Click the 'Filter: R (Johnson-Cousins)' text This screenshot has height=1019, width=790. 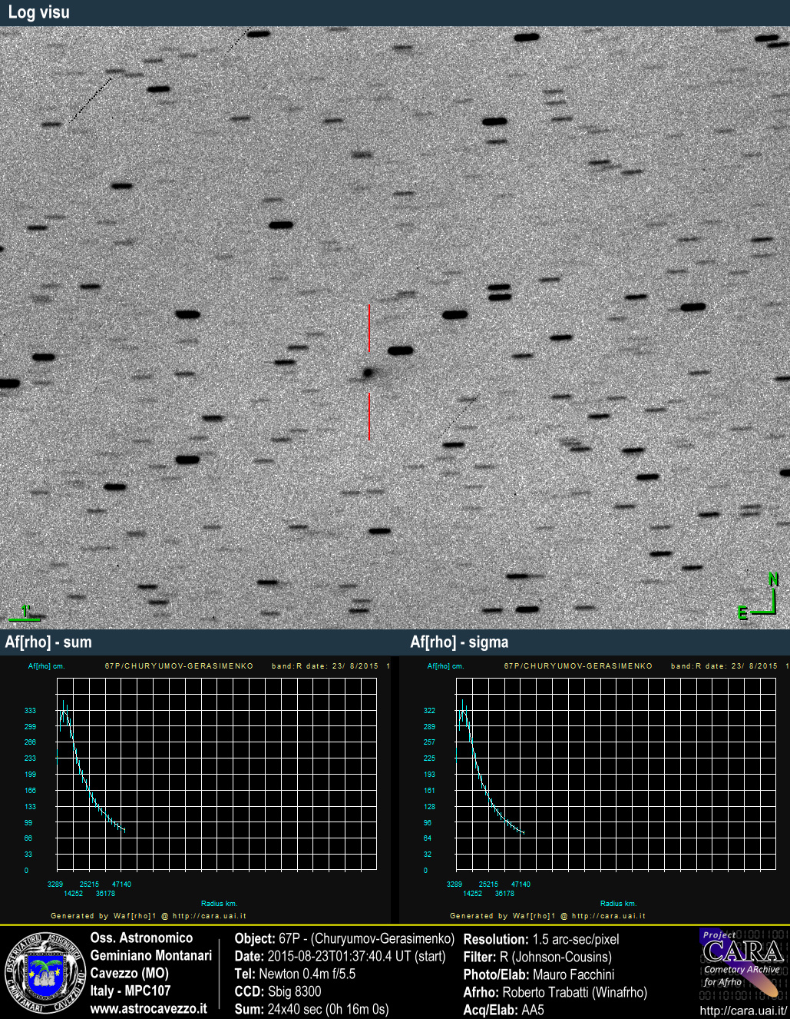[x=537, y=957]
